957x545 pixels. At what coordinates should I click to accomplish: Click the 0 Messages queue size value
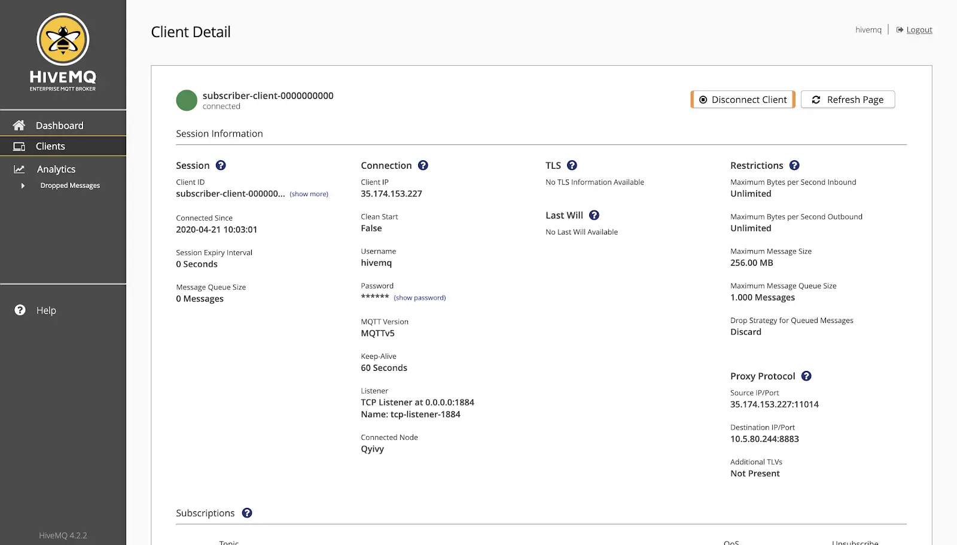point(200,299)
